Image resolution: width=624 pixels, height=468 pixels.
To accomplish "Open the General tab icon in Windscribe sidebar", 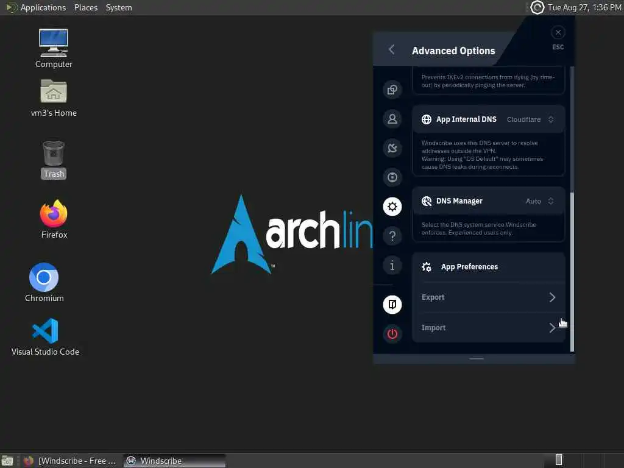I will 392,90.
